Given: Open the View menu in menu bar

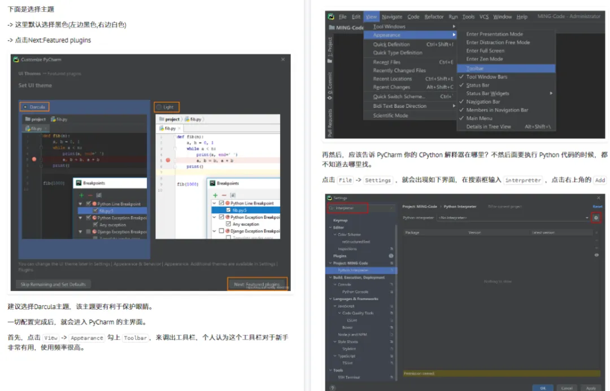Looking at the screenshot, I should point(371,17).
